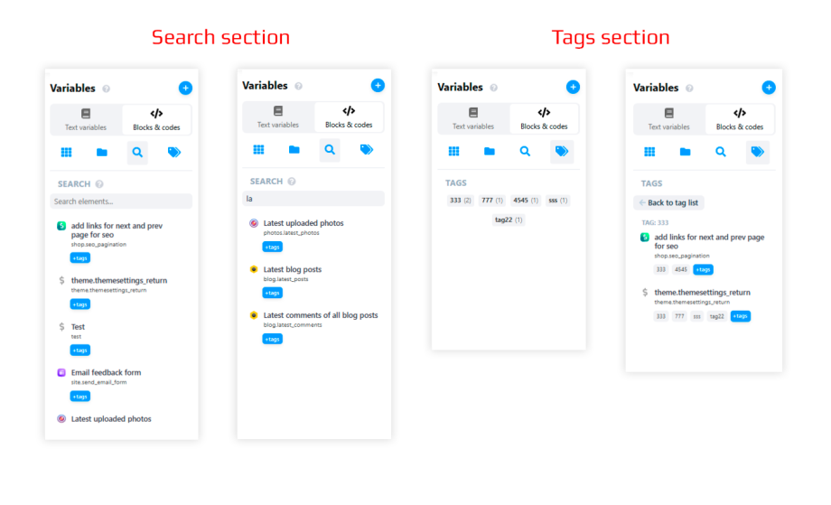The image size is (831, 505).
Task: Click "+tags" under the Test variable
Action: (x=80, y=351)
